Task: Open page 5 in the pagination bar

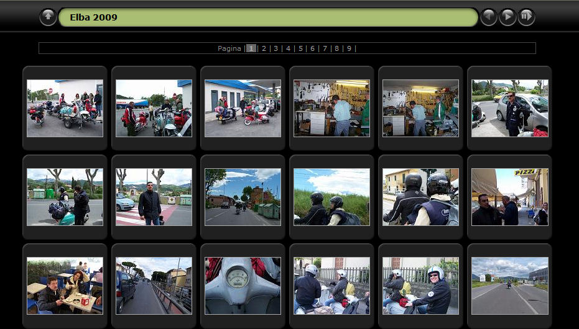Action: (x=300, y=48)
